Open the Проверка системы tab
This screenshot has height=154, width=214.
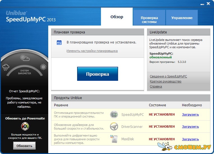pyautogui.click(x=149, y=18)
